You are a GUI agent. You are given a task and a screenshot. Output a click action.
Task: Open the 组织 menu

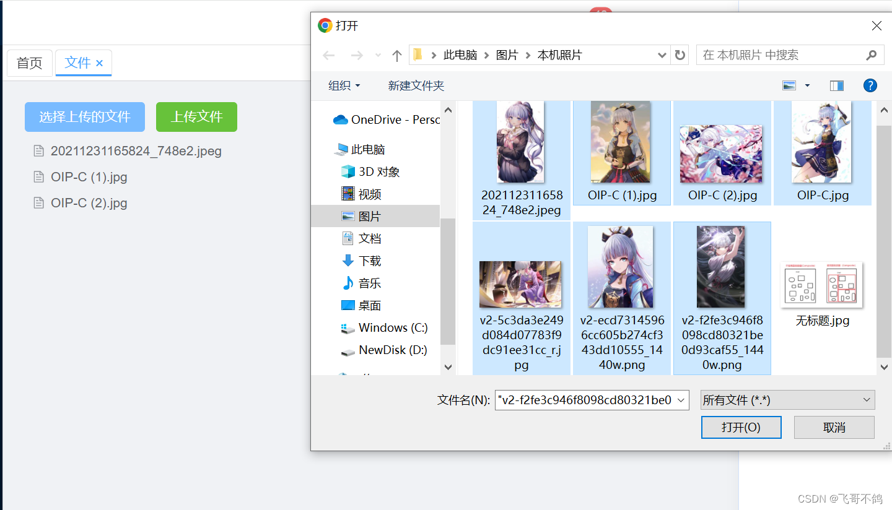point(344,85)
